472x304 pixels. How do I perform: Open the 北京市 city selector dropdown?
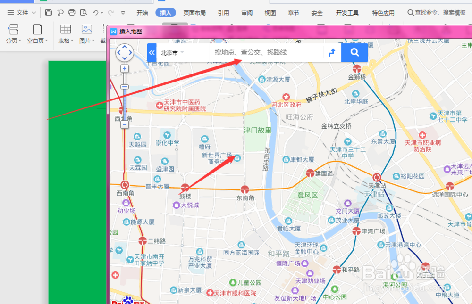172,53
